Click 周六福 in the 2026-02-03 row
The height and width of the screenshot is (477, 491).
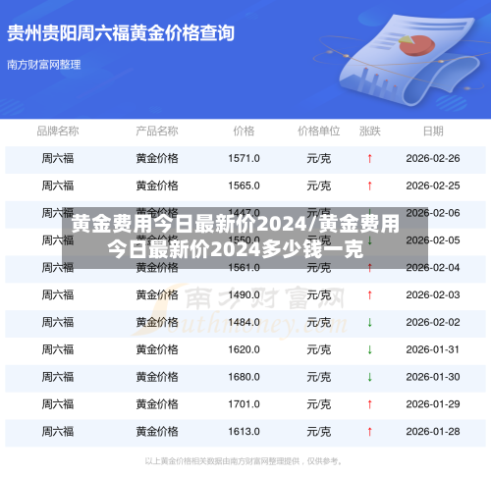pyautogui.click(x=58, y=295)
